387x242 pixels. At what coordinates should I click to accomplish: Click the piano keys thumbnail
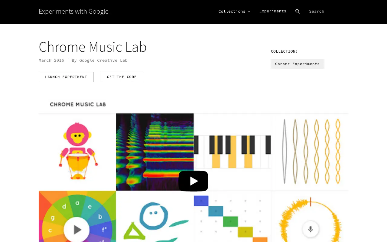click(x=233, y=152)
